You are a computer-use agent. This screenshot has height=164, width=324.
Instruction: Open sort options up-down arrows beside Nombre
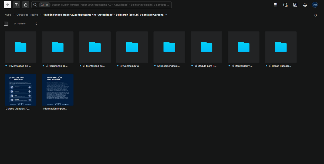[36, 24]
